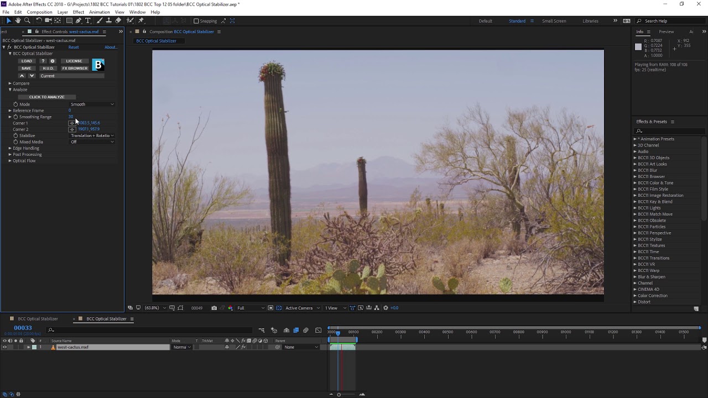
Task: Toggle Mode property stopwatch
Action: pyautogui.click(x=15, y=104)
